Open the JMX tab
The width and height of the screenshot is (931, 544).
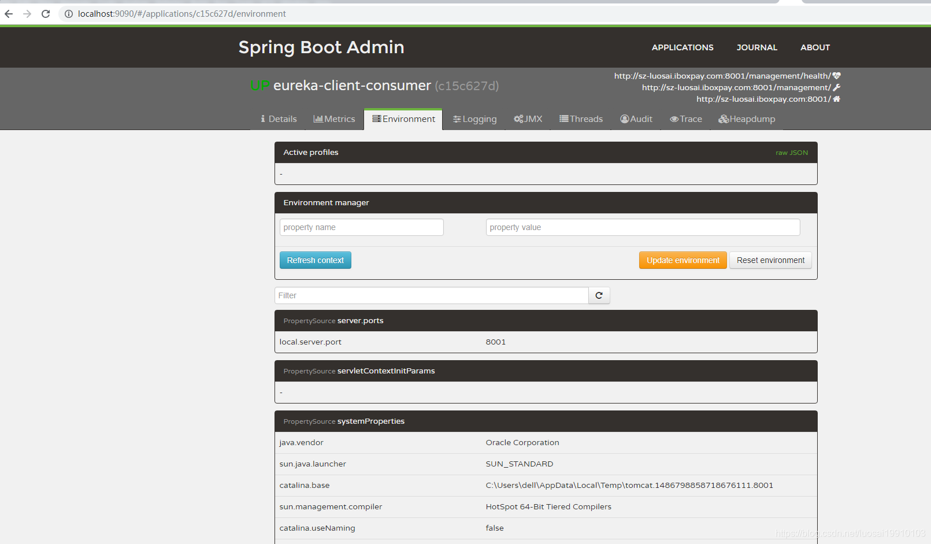click(528, 119)
